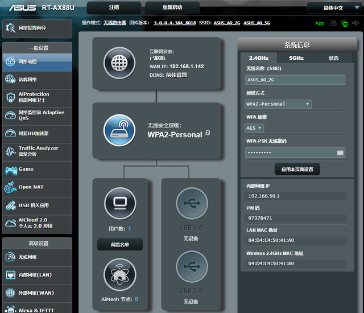This screenshot has width=364, height=313.
Task: Click the client devices monitor icon
Action: [120, 203]
